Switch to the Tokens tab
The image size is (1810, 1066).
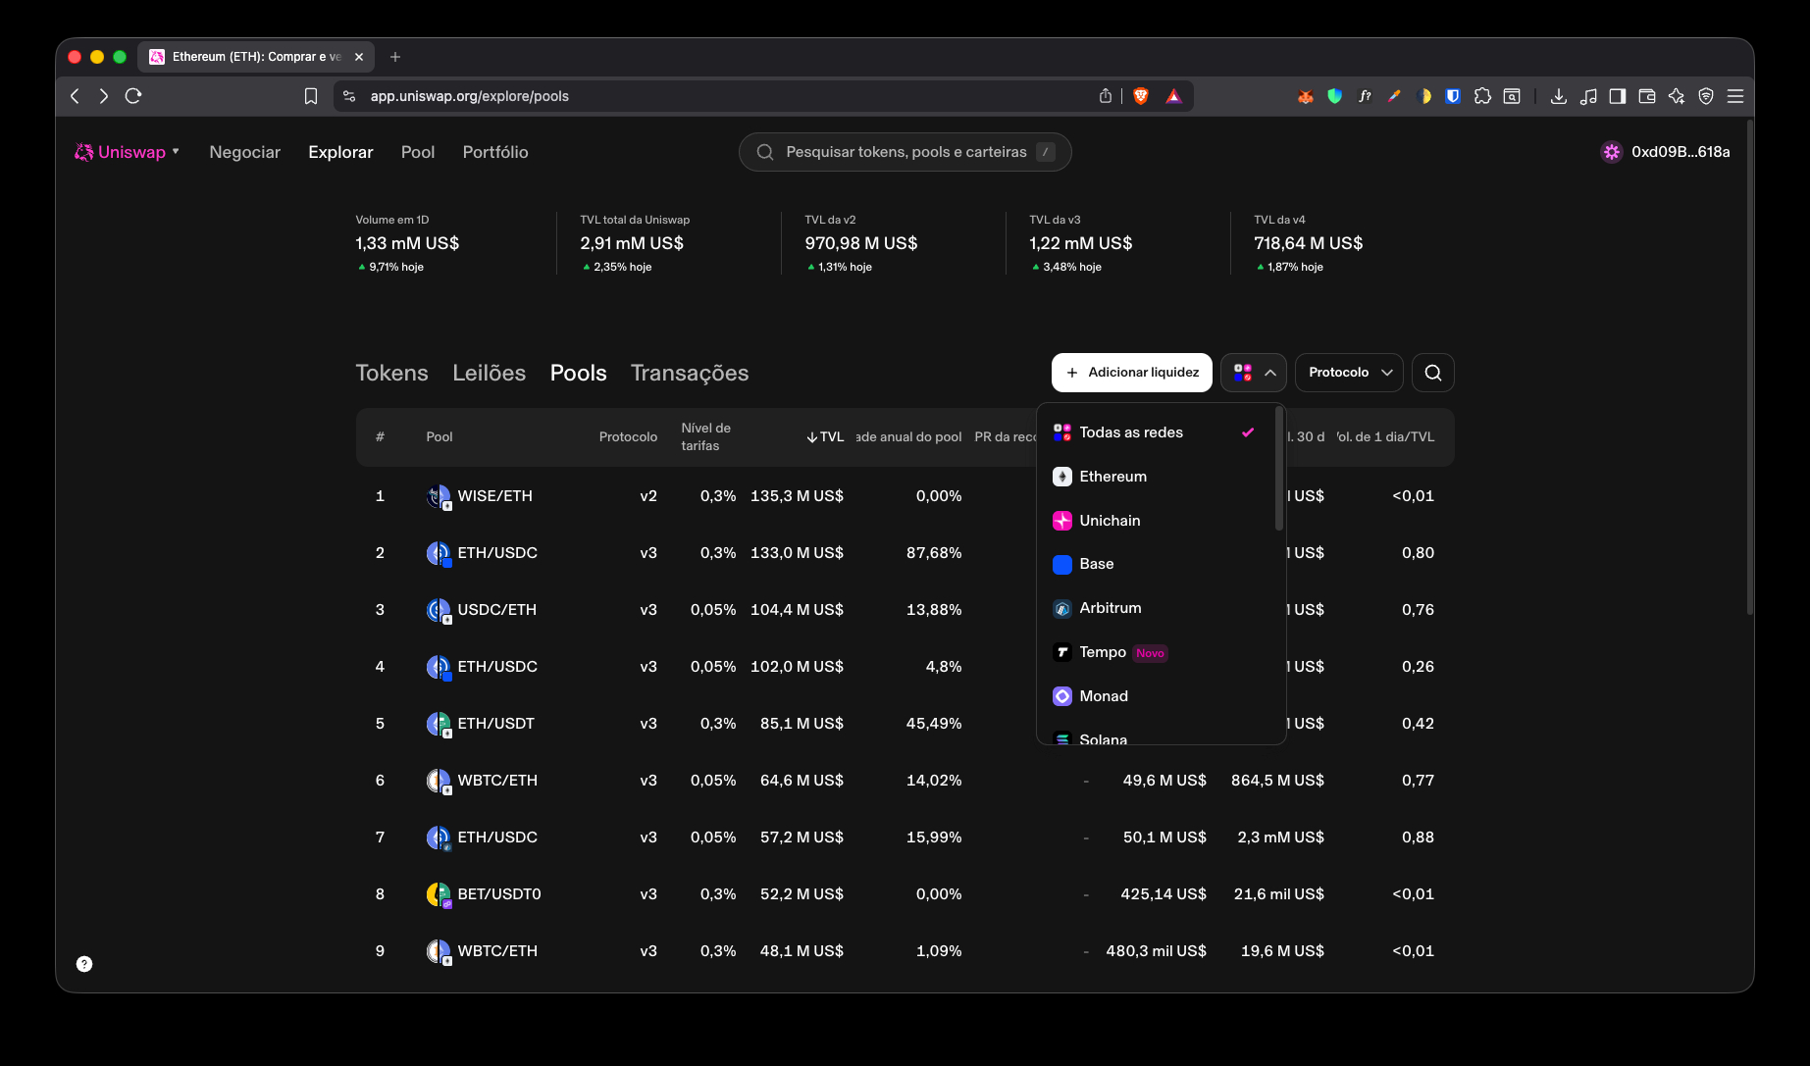click(391, 373)
